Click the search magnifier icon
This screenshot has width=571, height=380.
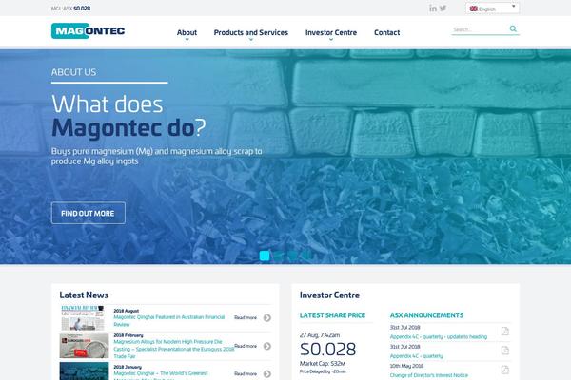513,28
